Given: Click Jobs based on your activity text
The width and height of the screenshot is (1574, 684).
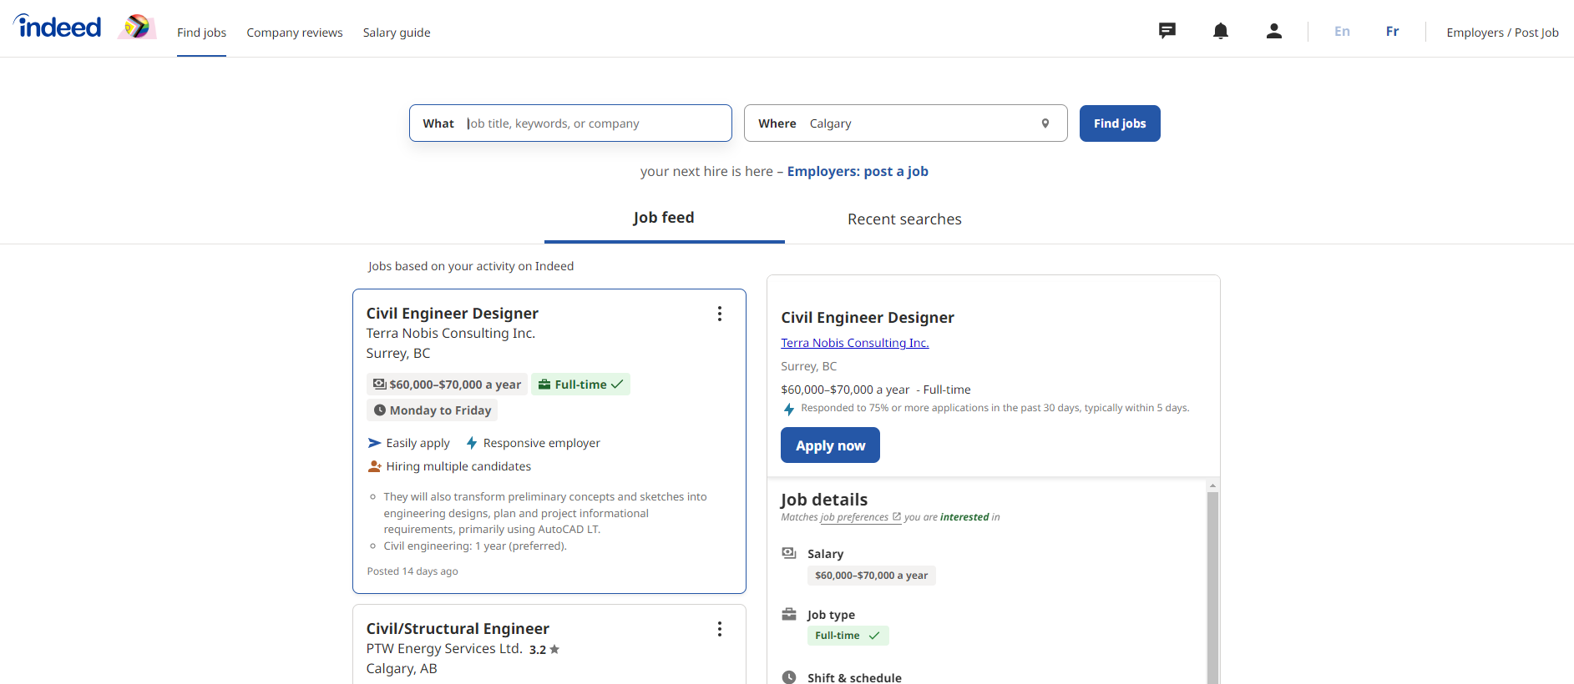Looking at the screenshot, I should pyautogui.click(x=471, y=266).
